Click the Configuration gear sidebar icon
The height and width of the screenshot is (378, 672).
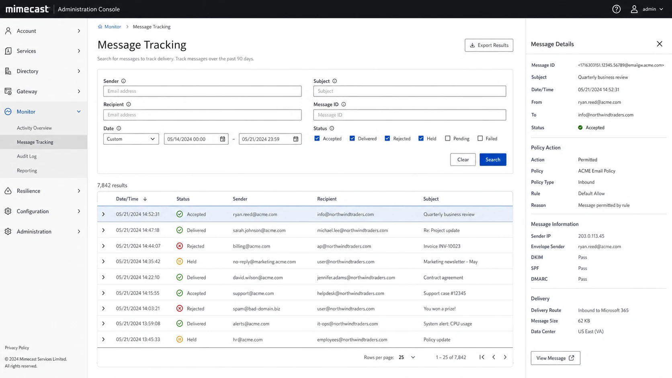point(8,211)
